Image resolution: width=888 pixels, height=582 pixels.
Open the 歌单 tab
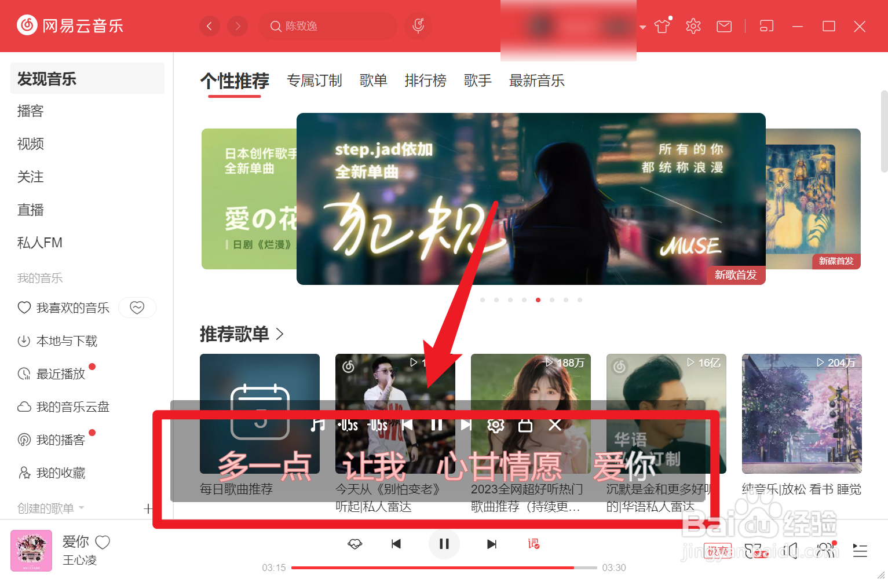pos(373,80)
